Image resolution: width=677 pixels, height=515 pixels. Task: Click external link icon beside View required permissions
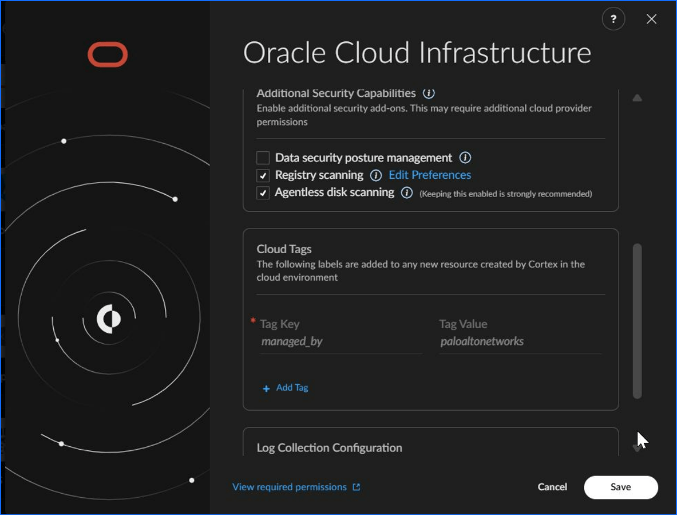pos(356,487)
